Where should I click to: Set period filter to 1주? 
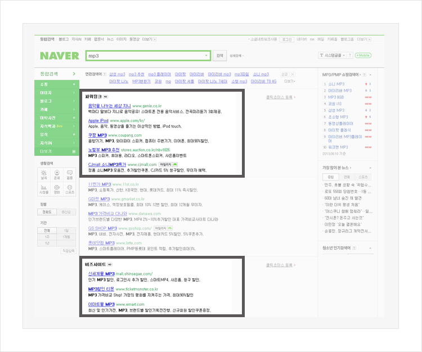(47, 237)
